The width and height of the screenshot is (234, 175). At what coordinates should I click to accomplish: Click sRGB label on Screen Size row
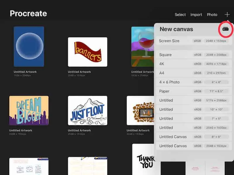[x=197, y=41]
